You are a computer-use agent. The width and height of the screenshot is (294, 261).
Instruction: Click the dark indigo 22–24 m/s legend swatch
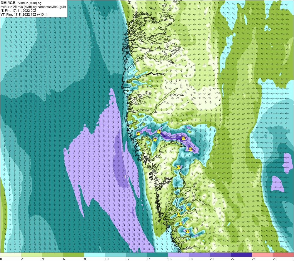[241, 255]
